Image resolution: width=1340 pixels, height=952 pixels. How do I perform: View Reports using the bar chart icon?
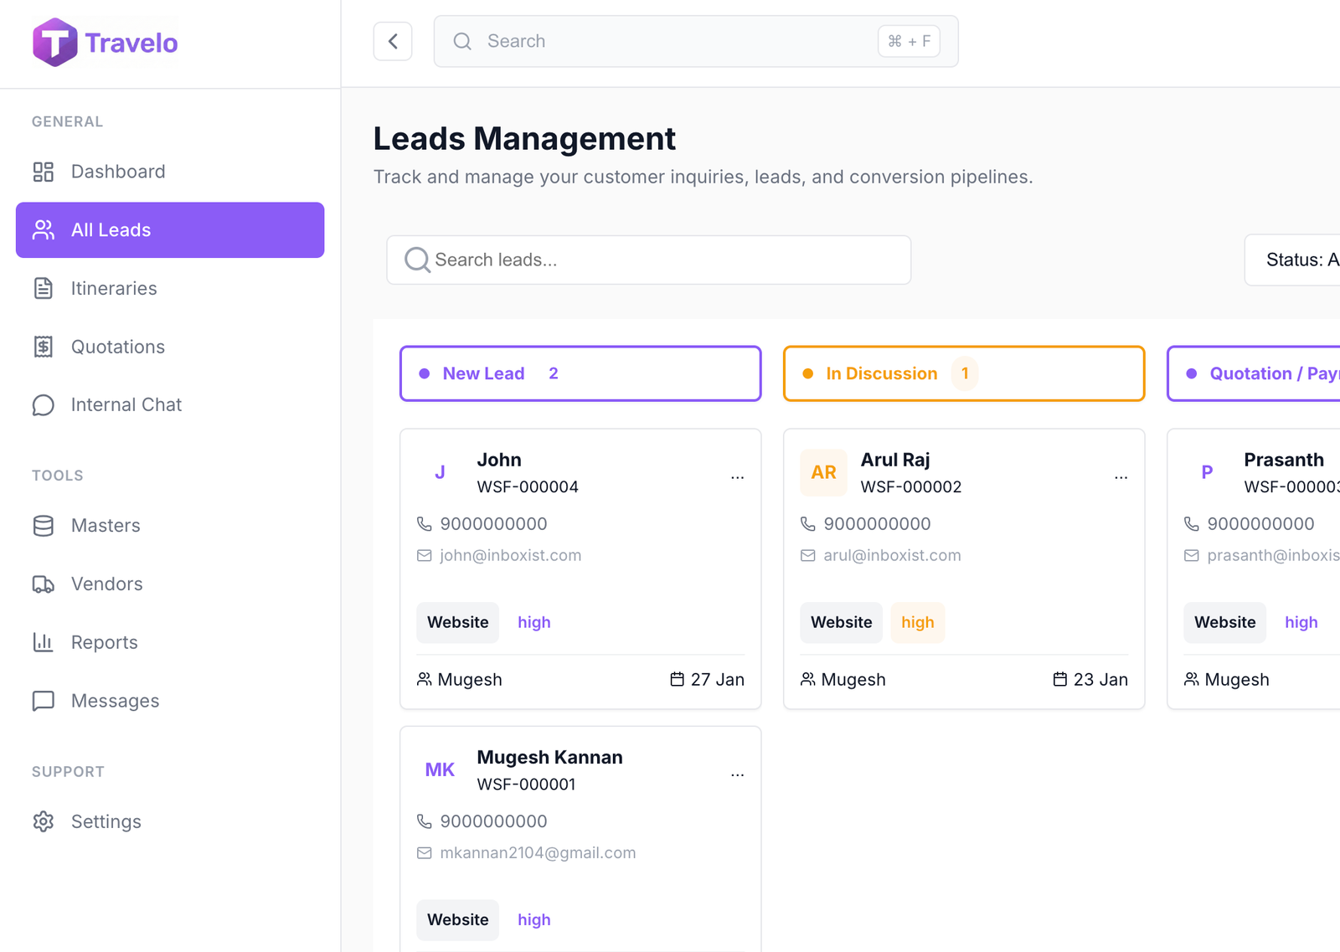[44, 642]
